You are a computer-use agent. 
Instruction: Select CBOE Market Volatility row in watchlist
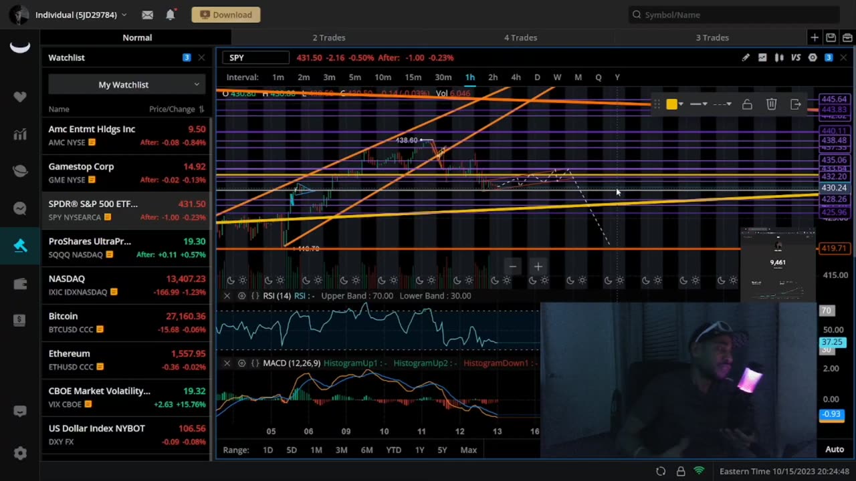126,397
